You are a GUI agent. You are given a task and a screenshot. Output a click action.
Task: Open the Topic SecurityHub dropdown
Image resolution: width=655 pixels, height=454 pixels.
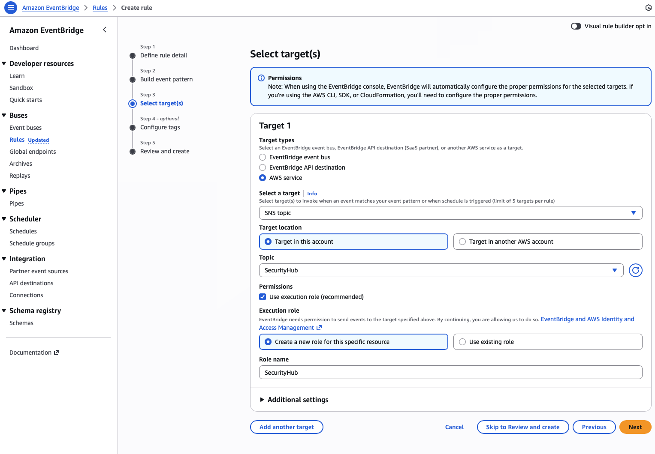click(x=441, y=270)
